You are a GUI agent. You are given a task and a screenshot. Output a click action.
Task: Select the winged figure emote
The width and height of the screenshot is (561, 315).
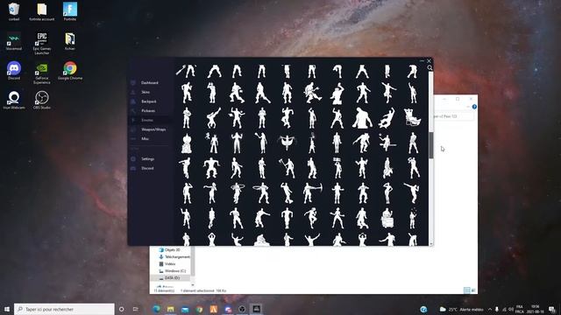[x=287, y=143]
